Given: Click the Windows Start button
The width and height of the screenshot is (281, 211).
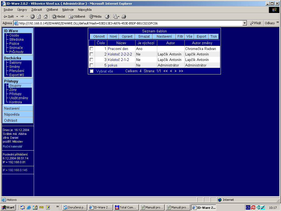Looking at the screenshot, I should pyautogui.click(x=8, y=207).
